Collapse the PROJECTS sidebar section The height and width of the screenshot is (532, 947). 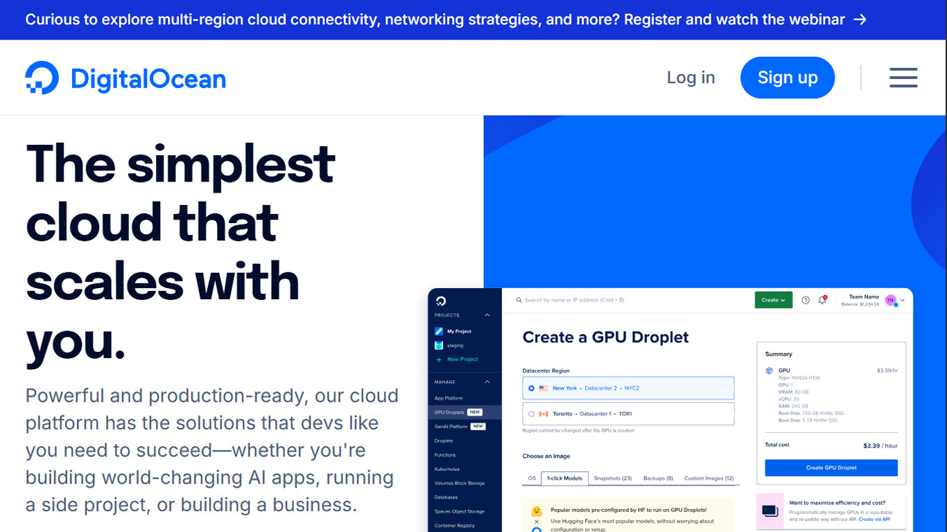pos(487,315)
